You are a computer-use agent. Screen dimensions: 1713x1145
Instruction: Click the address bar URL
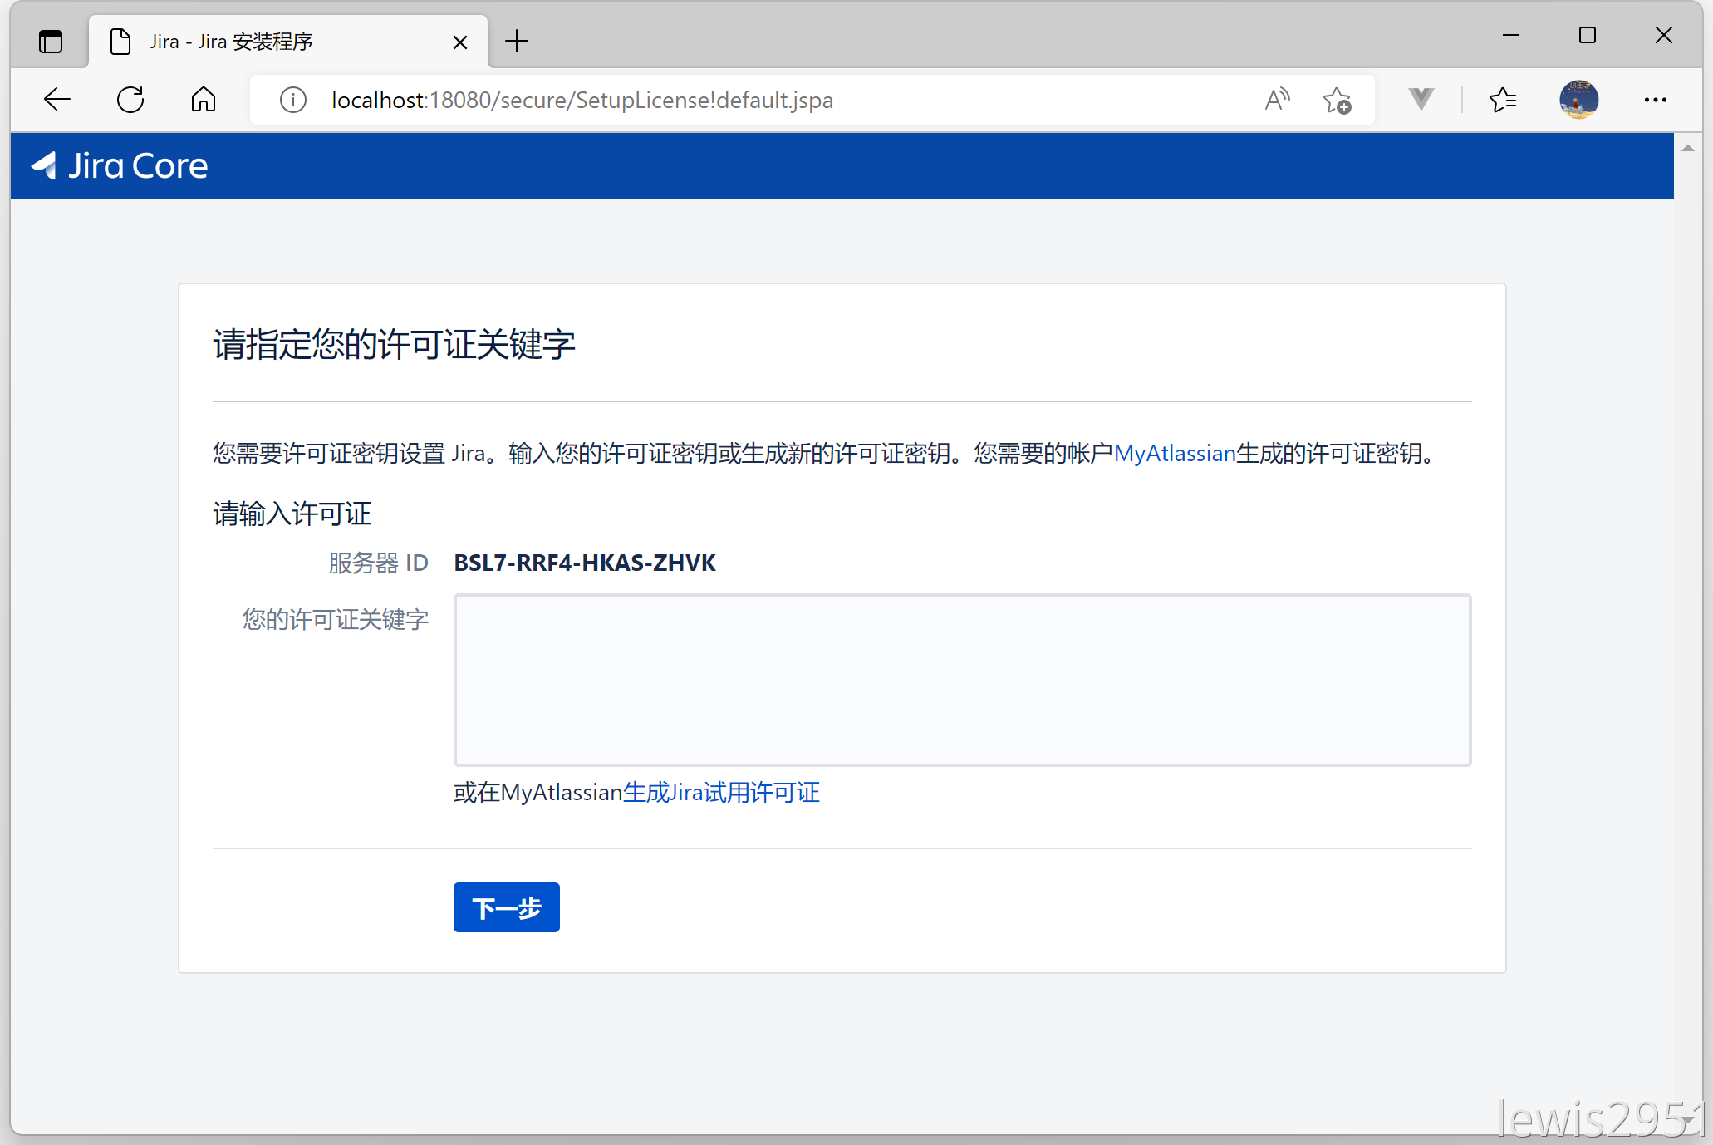click(582, 100)
